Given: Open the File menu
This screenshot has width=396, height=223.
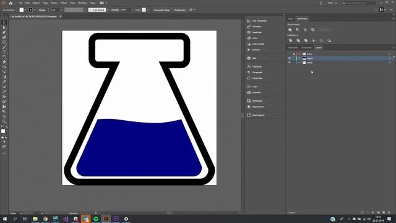Looking at the screenshot, I should 20,2.
